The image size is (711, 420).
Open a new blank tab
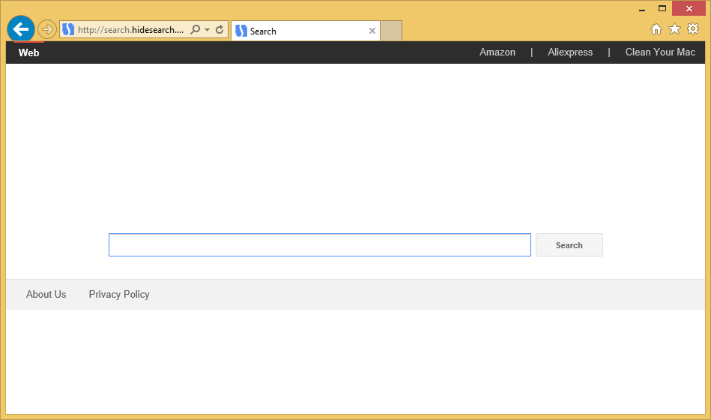391,31
